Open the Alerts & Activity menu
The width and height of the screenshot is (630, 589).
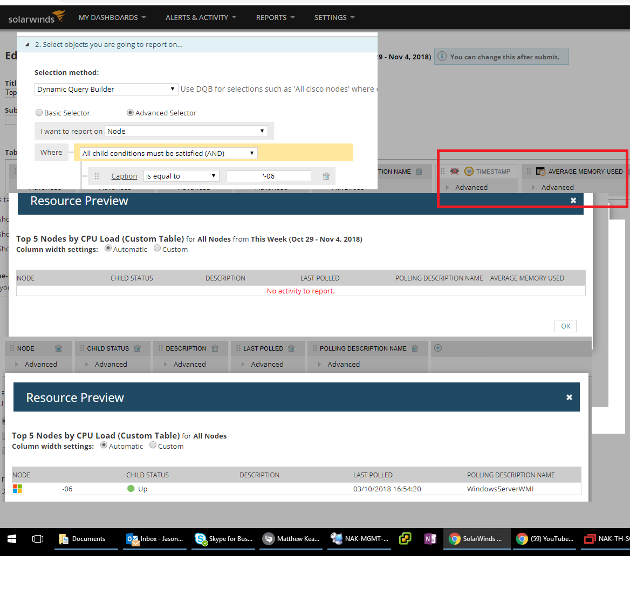tap(201, 18)
